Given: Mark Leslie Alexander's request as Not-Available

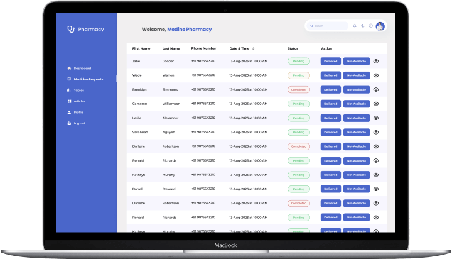Looking at the screenshot, I should pos(356,118).
